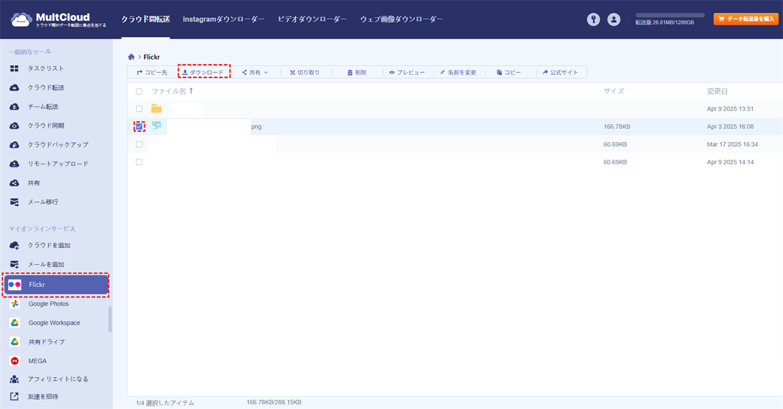Click the Apr 3 2025 16:08 date
The height and width of the screenshot is (409, 783).
point(730,127)
